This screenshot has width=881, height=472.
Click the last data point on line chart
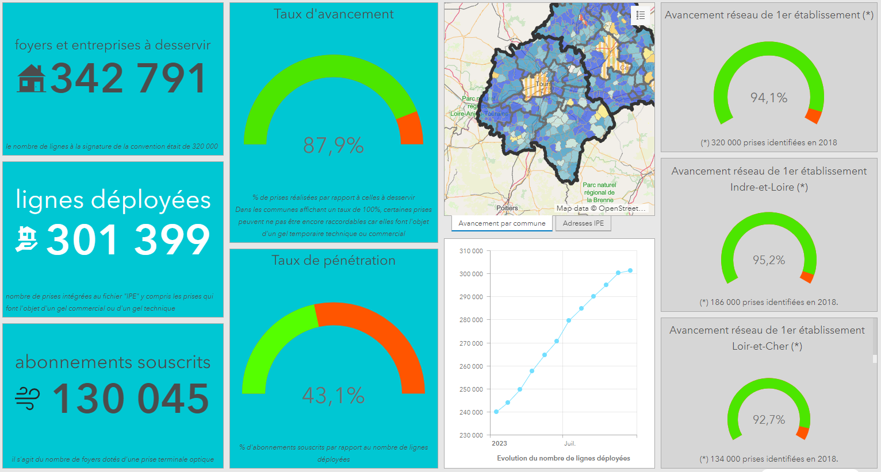click(630, 270)
